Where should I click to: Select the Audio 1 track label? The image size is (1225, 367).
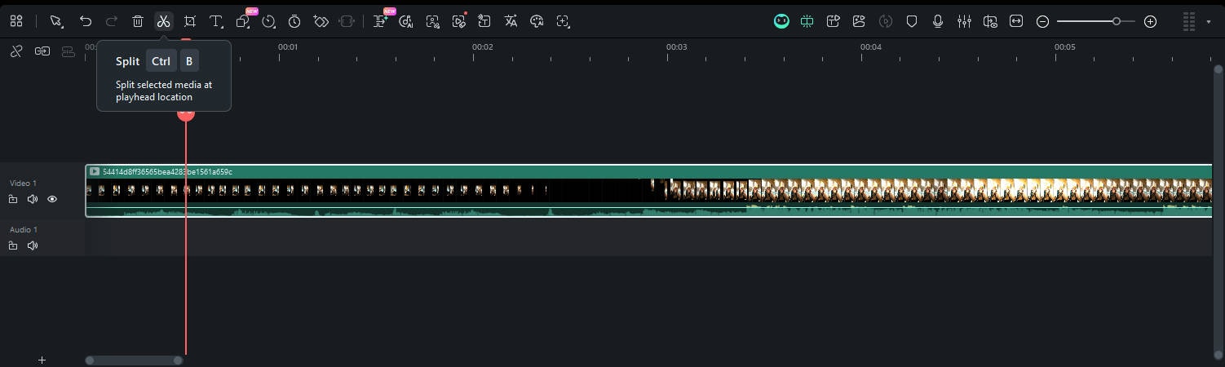click(x=23, y=230)
